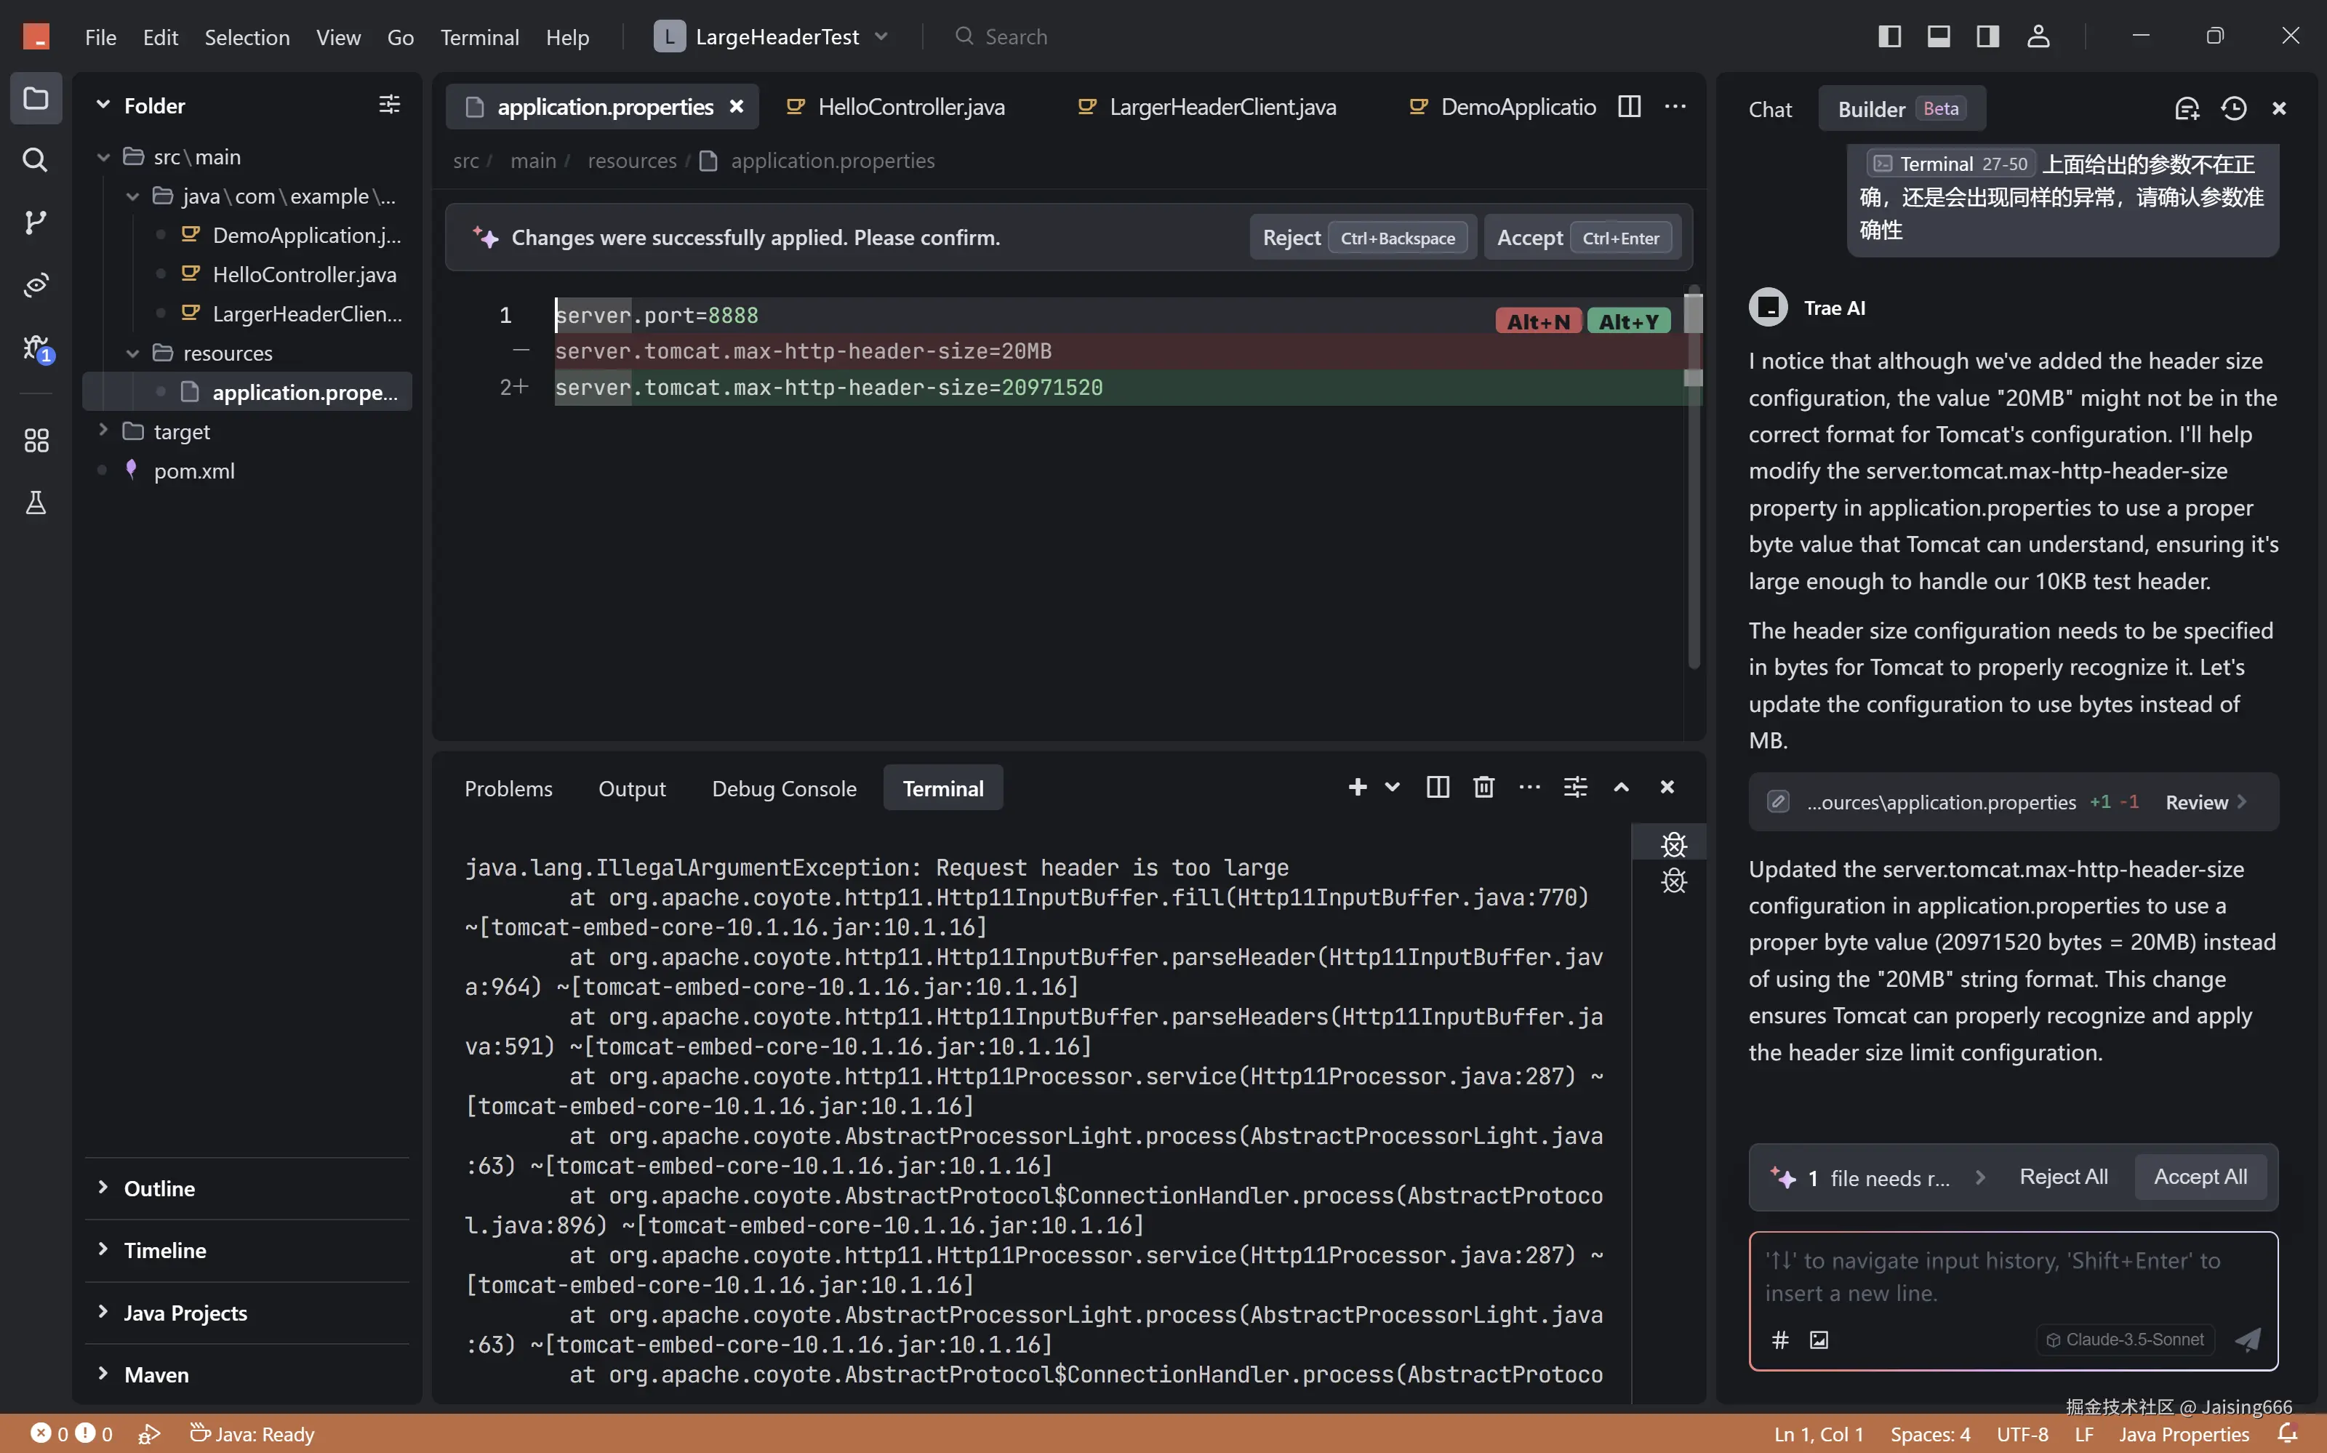
Task: Open the Search view in activity bar
Action: (x=36, y=159)
